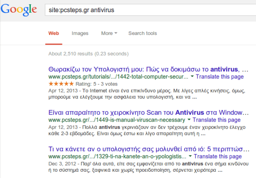Translate the manual viruscan result page

click(216, 120)
